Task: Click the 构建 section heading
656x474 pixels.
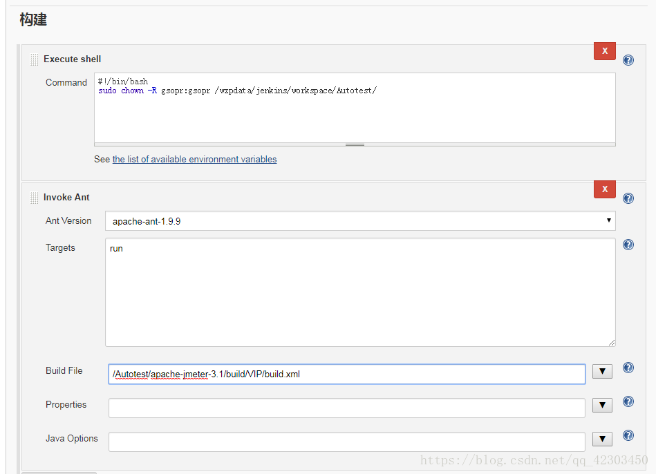Action: pos(33,19)
